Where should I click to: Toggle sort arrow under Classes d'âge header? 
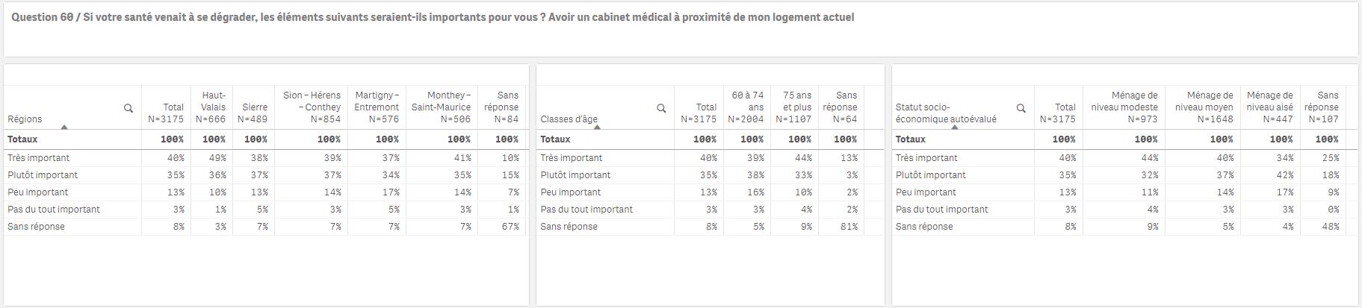pos(597,128)
